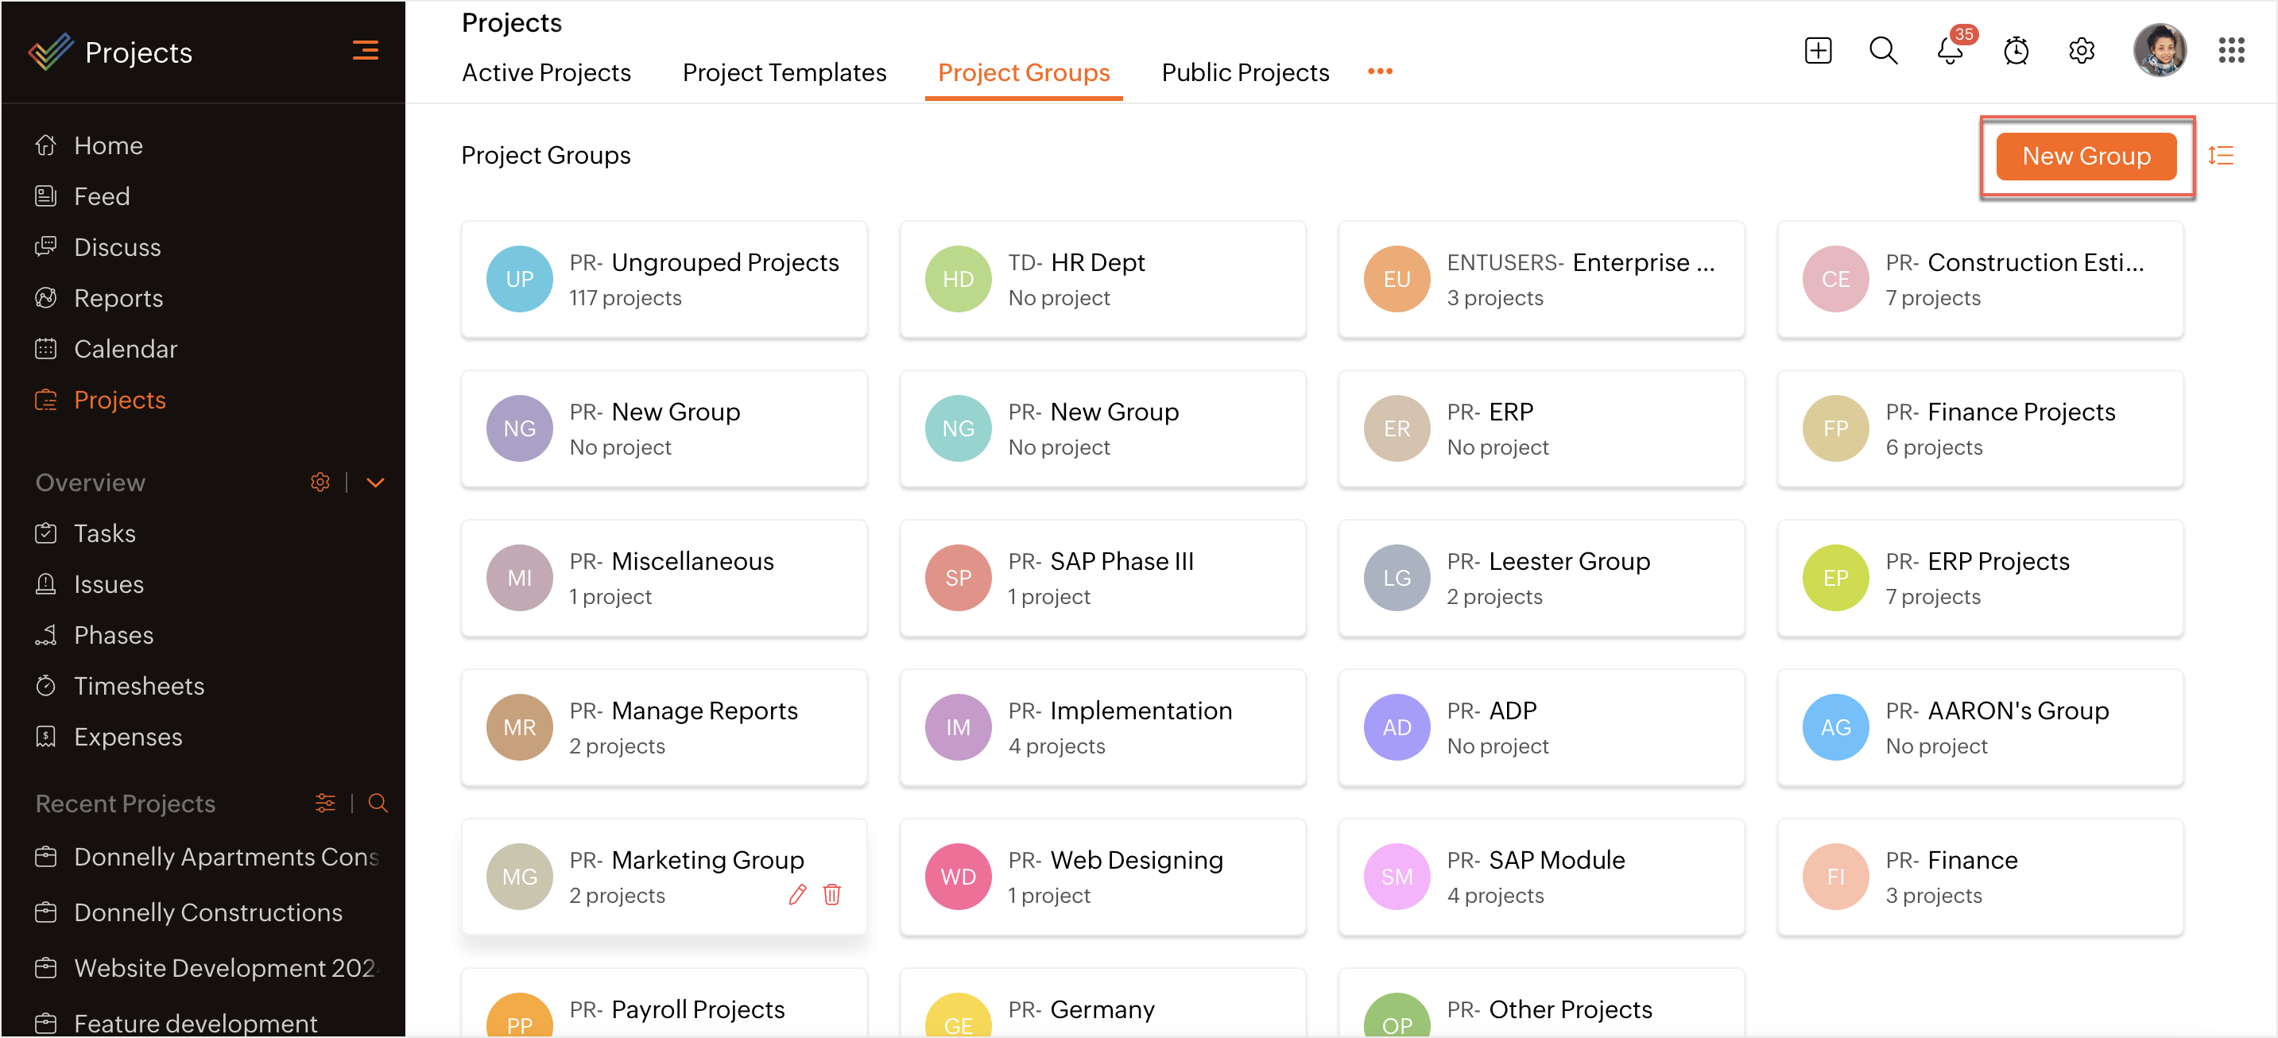This screenshot has width=2278, height=1038.
Task: Open the apps grid launcher
Action: (2230, 52)
